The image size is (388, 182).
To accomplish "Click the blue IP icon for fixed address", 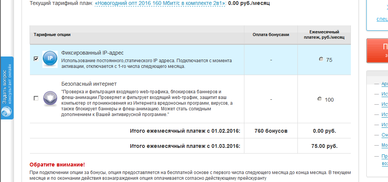I will (x=50, y=59).
